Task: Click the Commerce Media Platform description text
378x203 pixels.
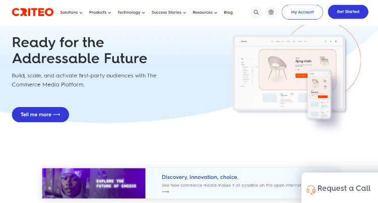Action: (84, 80)
